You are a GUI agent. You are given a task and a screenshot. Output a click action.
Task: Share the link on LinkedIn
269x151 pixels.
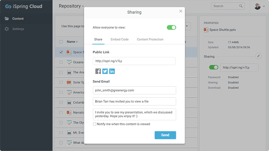(x=112, y=71)
